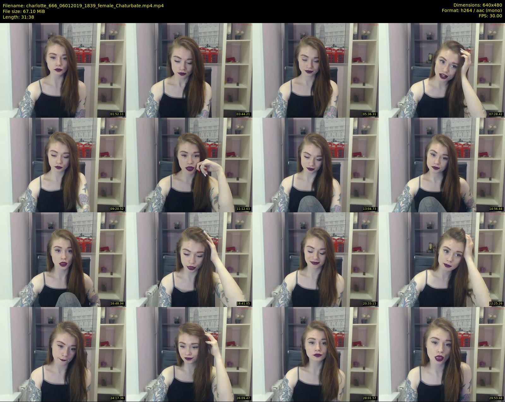Click the frame marked 22:25.26
This screenshot has height=402, width=505.
click(442, 260)
